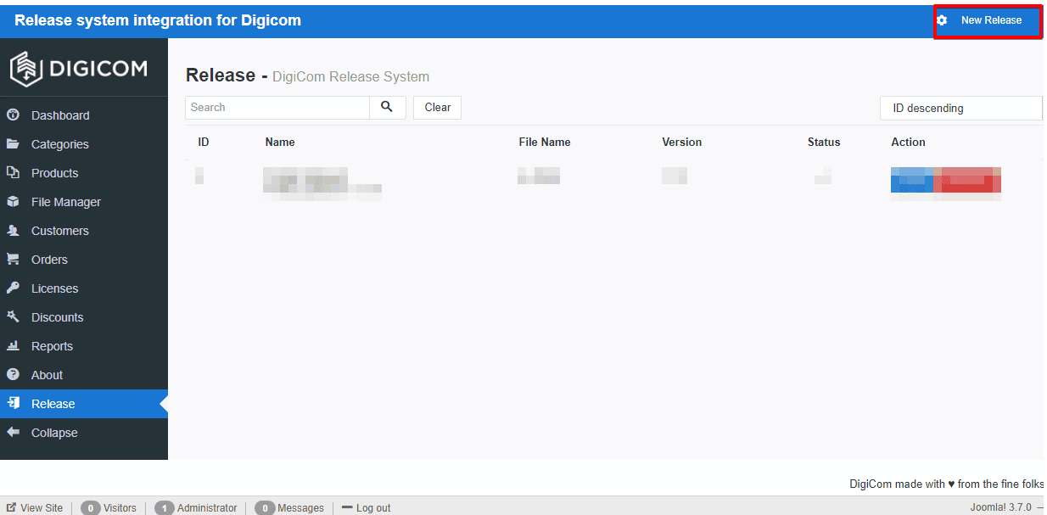Toggle the About section open
Screen dimensions: 1047x515
coord(48,374)
